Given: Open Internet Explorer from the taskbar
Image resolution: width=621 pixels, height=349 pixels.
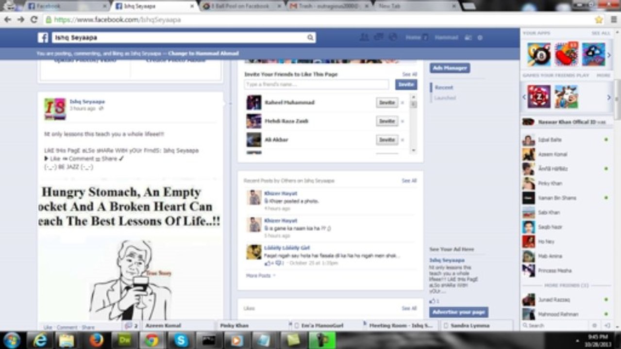Looking at the screenshot, I should point(40,340).
